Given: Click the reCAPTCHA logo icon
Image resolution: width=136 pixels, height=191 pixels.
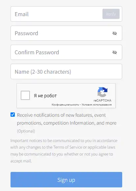Looking at the screenshot, I should (102, 92).
